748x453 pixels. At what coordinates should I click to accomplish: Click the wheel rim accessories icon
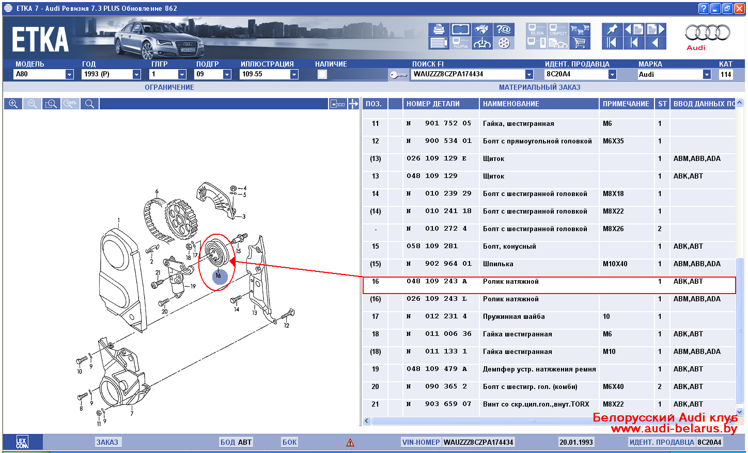(504, 43)
